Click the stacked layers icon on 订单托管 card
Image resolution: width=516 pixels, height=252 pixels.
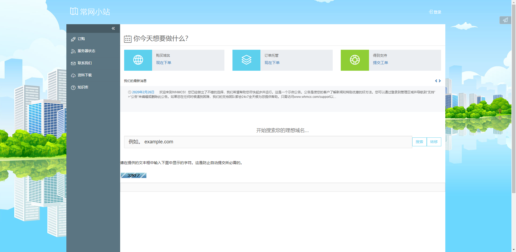click(x=246, y=60)
